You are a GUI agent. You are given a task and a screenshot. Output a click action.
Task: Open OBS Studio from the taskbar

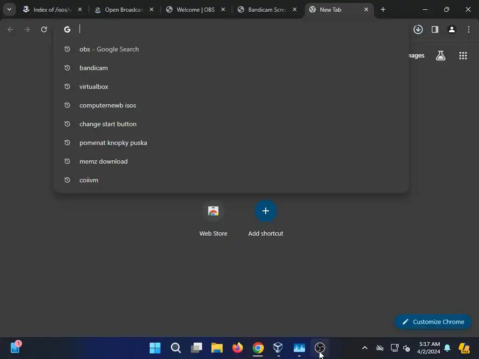[x=319, y=348]
